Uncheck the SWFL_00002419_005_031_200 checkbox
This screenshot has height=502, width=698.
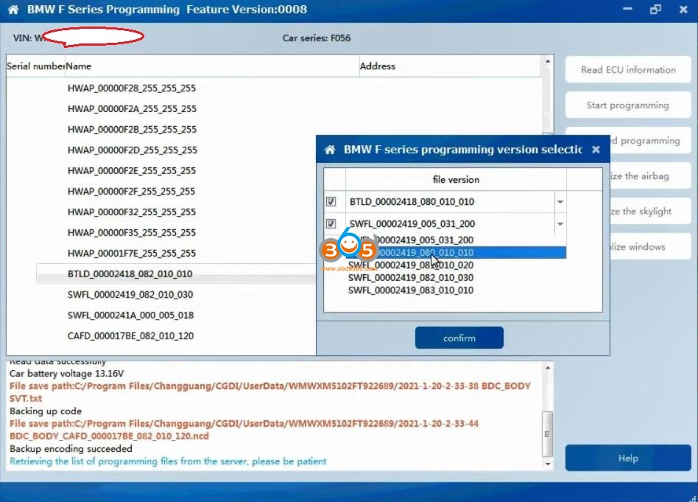pyautogui.click(x=331, y=223)
